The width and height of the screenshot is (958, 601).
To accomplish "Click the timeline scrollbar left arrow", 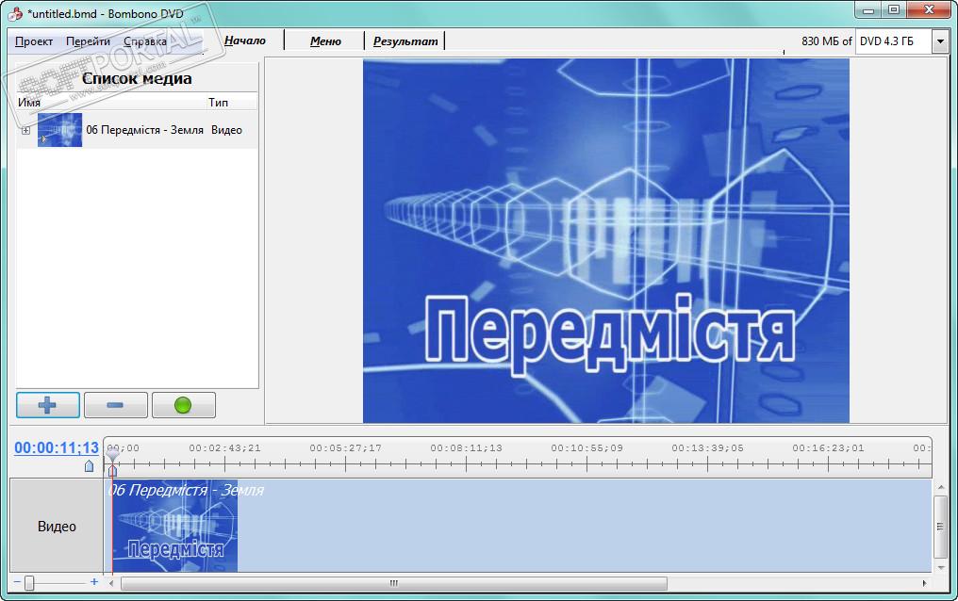I will point(112,583).
